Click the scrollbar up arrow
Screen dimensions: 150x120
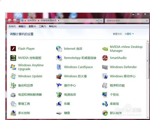pos(148,41)
